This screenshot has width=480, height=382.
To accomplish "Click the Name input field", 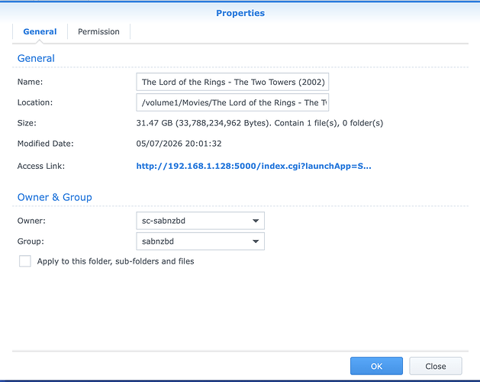I will (232, 82).
